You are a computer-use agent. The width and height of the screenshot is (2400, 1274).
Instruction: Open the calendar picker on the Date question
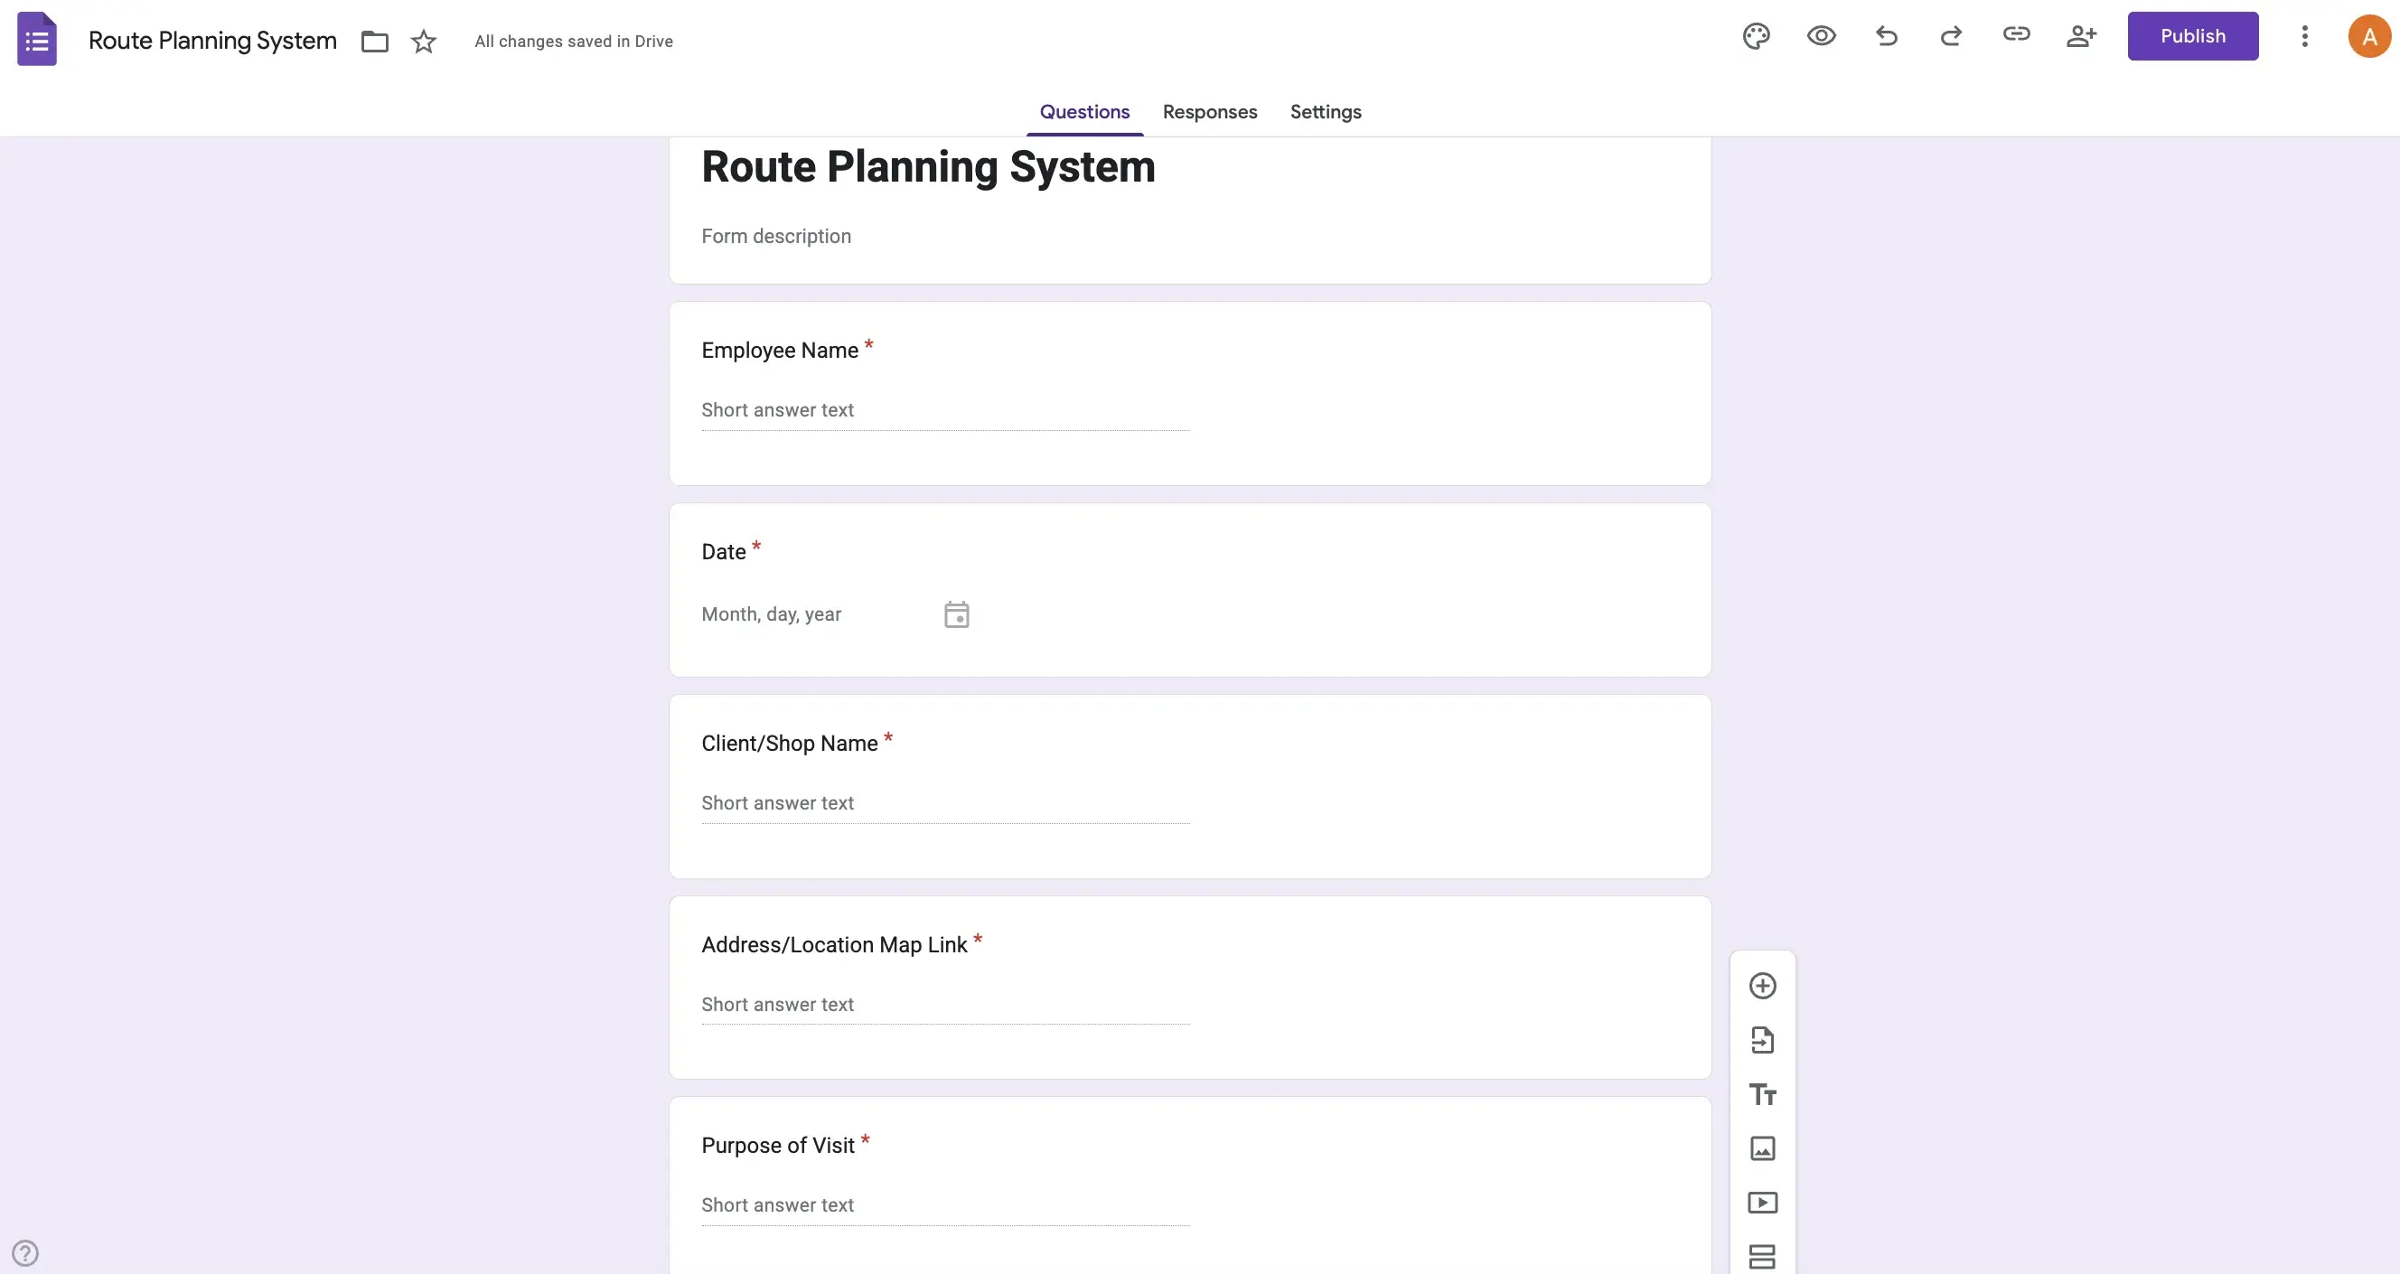957,614
